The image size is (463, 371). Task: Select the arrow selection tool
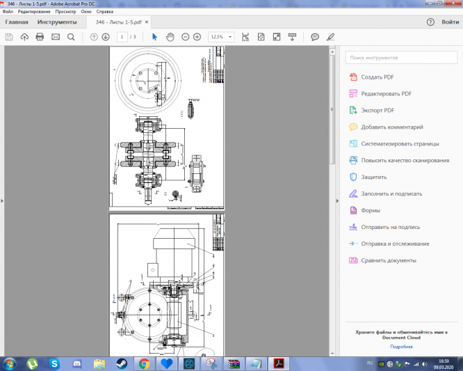[154, 37]
